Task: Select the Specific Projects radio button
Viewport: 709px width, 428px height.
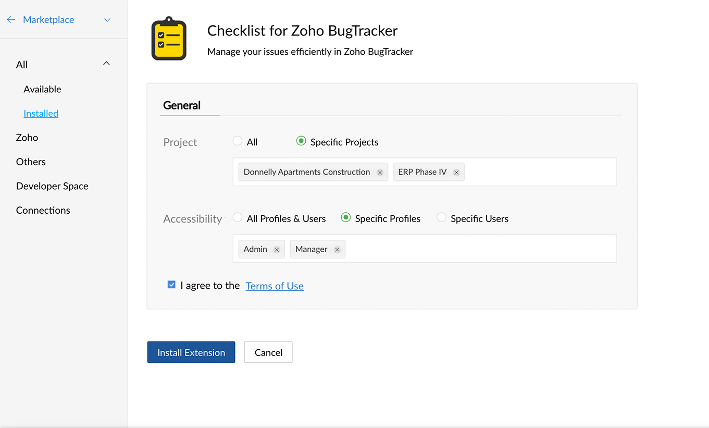Action: 301,141
